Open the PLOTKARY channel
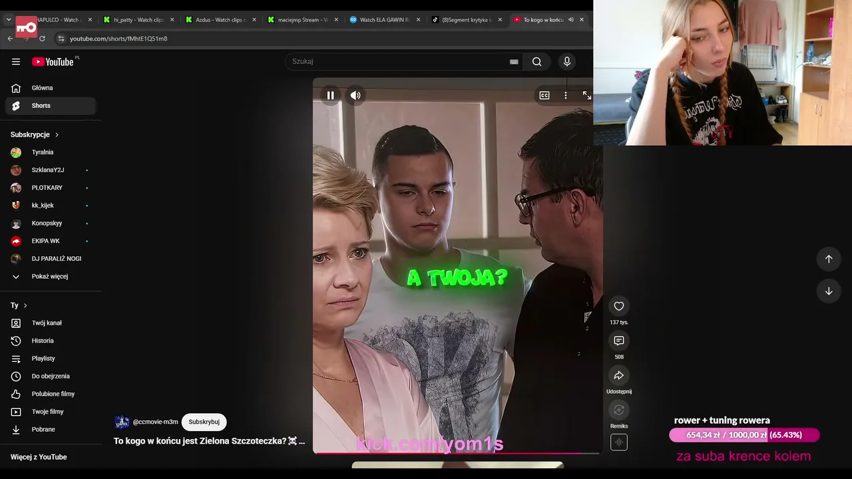Viewport: 852px width, 479px height. tap(51, 188)
